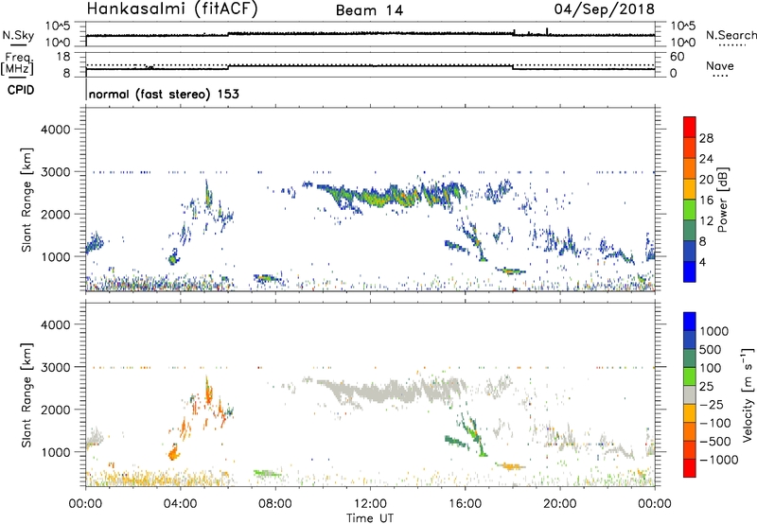Click the '16:00' time axis label
Image resolution: width=757 pixels, height=524 pixels.
pyautogui.click(x=465, y=504)
